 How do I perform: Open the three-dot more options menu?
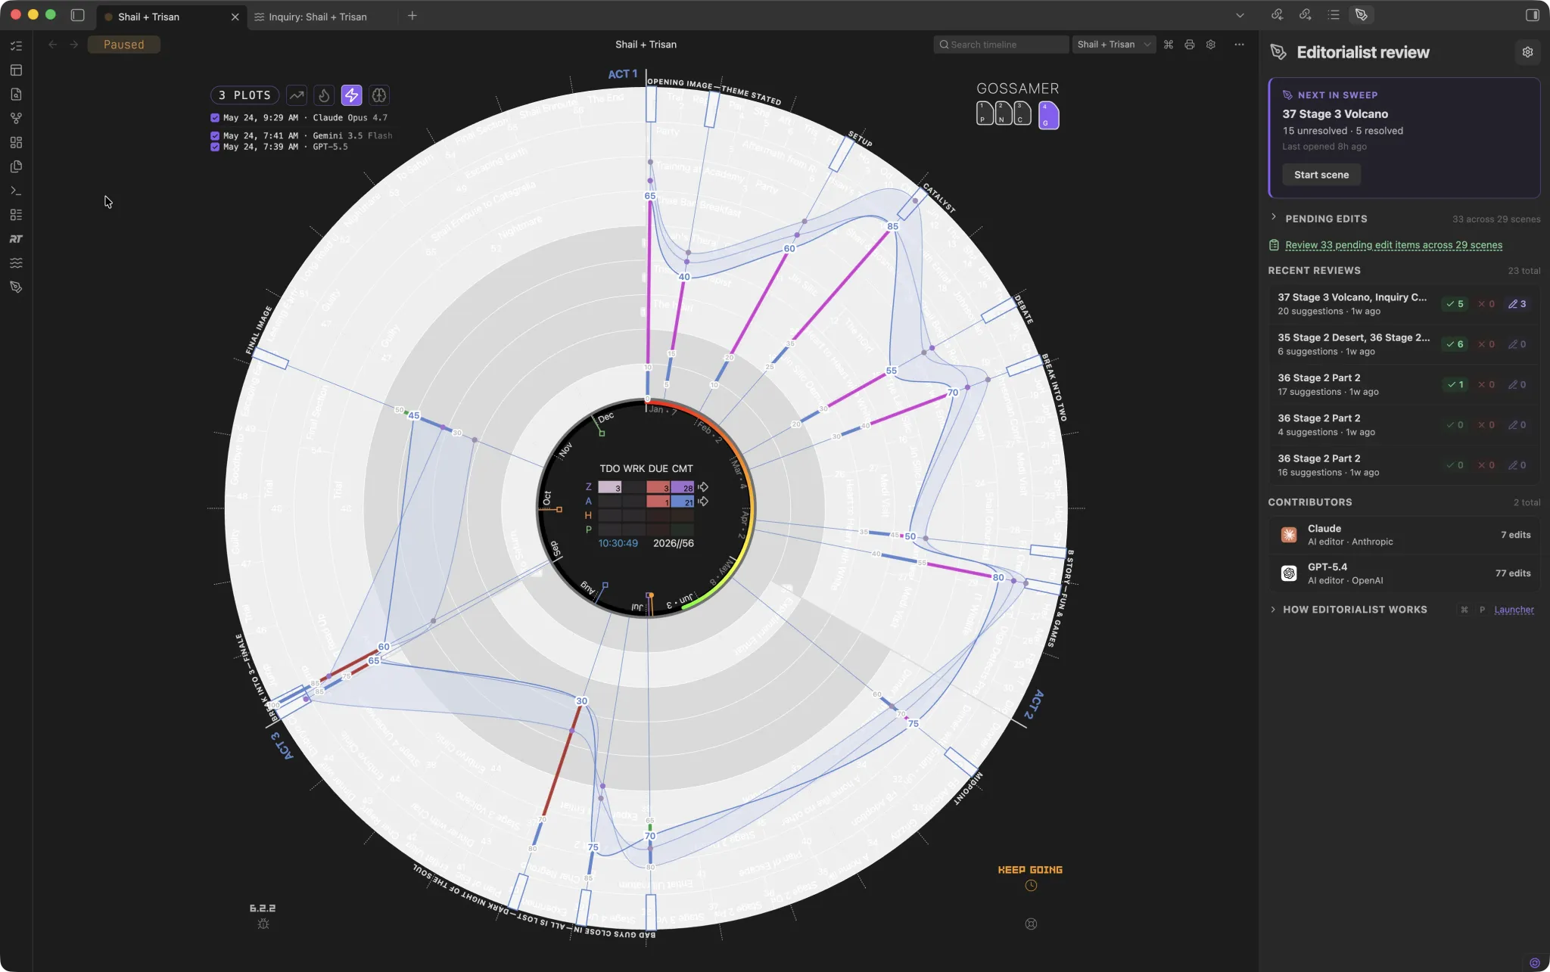coord(1239,45)
